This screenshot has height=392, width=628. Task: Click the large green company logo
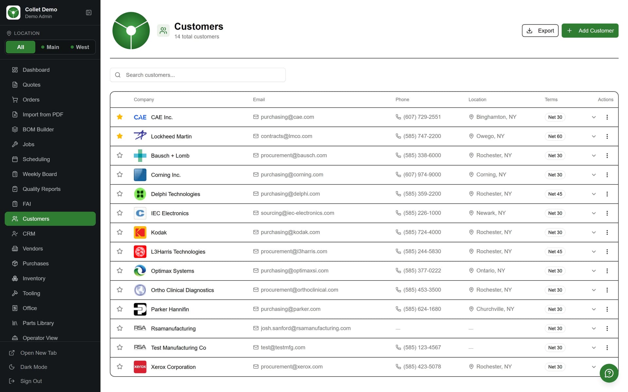[131, 31]
